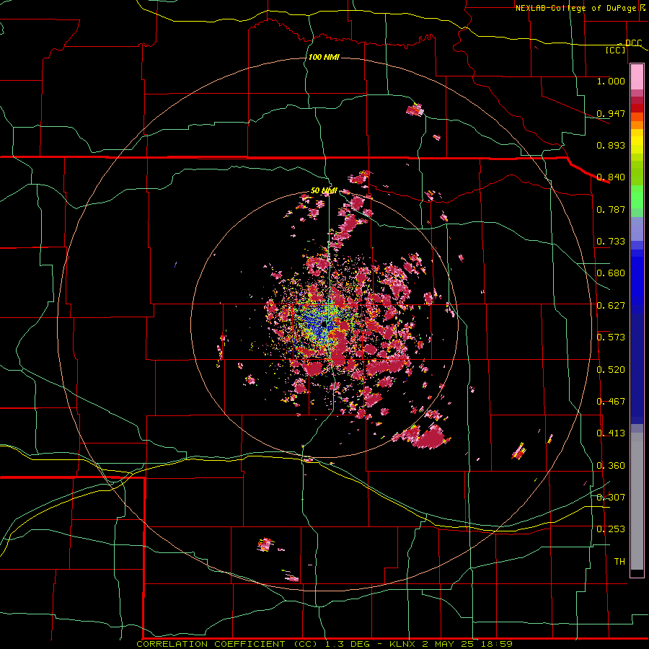Click the 0.307 color scale value
Viewport: 649px width, 649px height.
click(611, 497)
